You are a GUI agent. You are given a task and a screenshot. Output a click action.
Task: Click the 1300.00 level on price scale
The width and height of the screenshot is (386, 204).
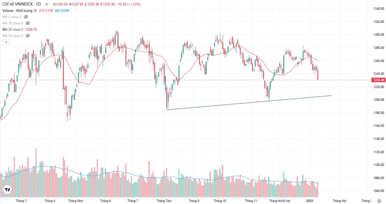coord(378,35)
